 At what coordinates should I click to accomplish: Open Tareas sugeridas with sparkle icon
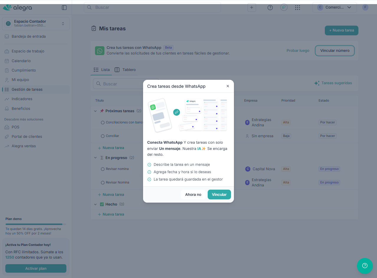[333, 83]
